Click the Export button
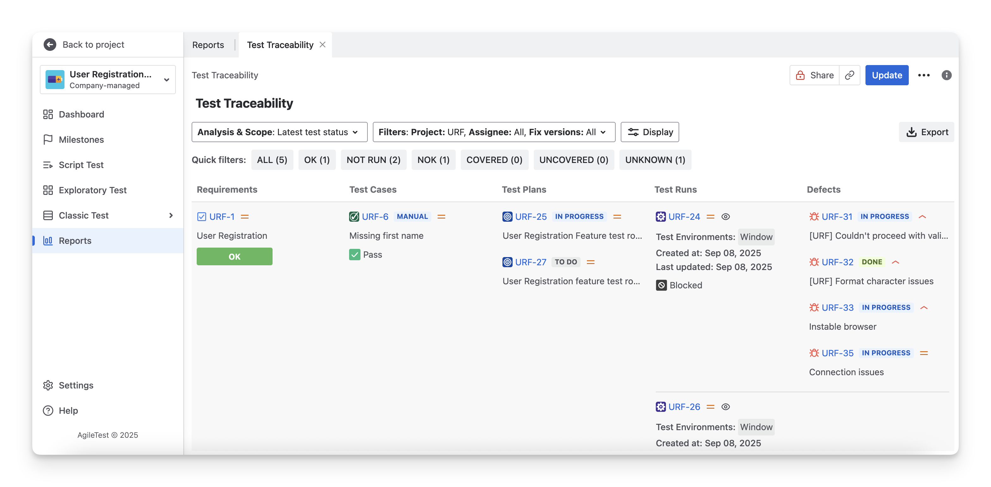The image size is (991, 487). pyautogui.click(x=926, y=132)
